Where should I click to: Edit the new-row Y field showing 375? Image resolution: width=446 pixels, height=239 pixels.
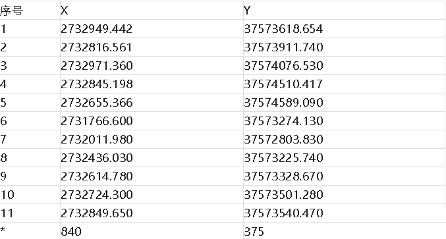tap(345, 231)
